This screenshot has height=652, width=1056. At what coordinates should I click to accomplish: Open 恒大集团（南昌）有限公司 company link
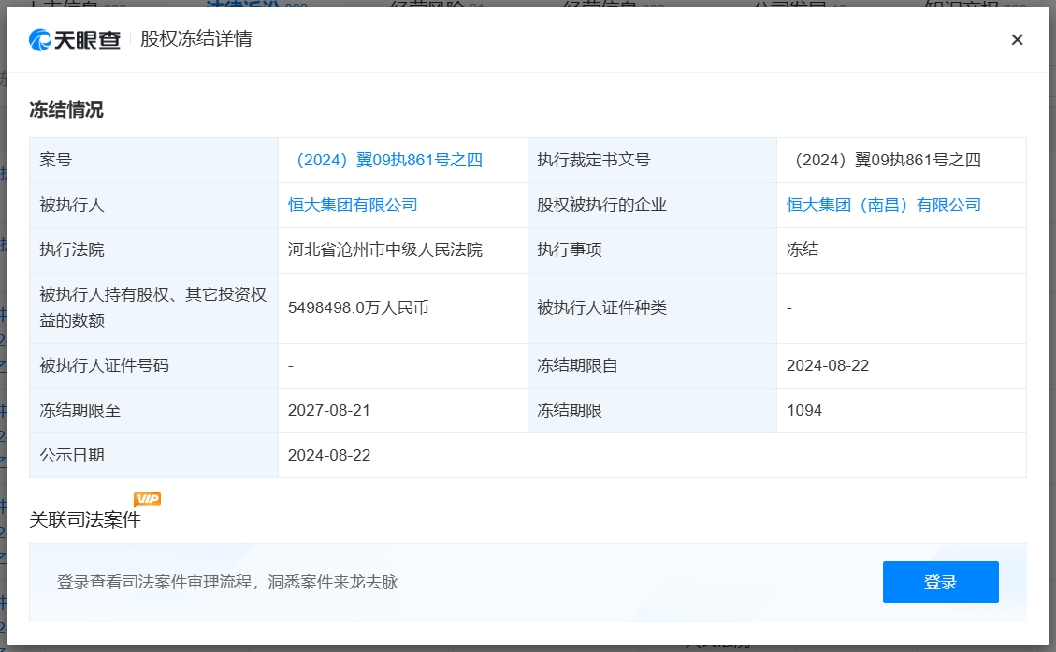tap(884, 205)
